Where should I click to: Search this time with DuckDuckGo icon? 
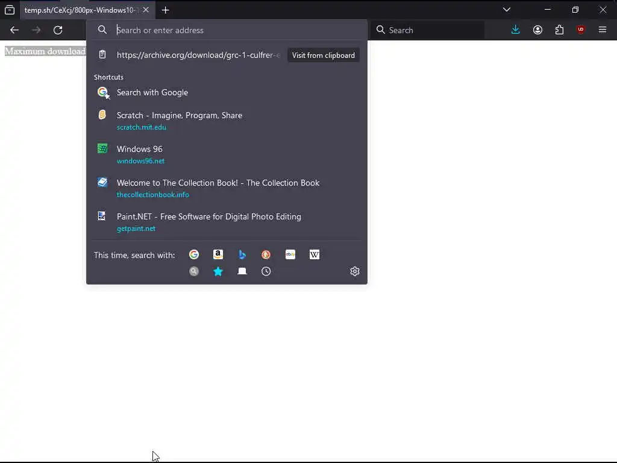[266, 254]
